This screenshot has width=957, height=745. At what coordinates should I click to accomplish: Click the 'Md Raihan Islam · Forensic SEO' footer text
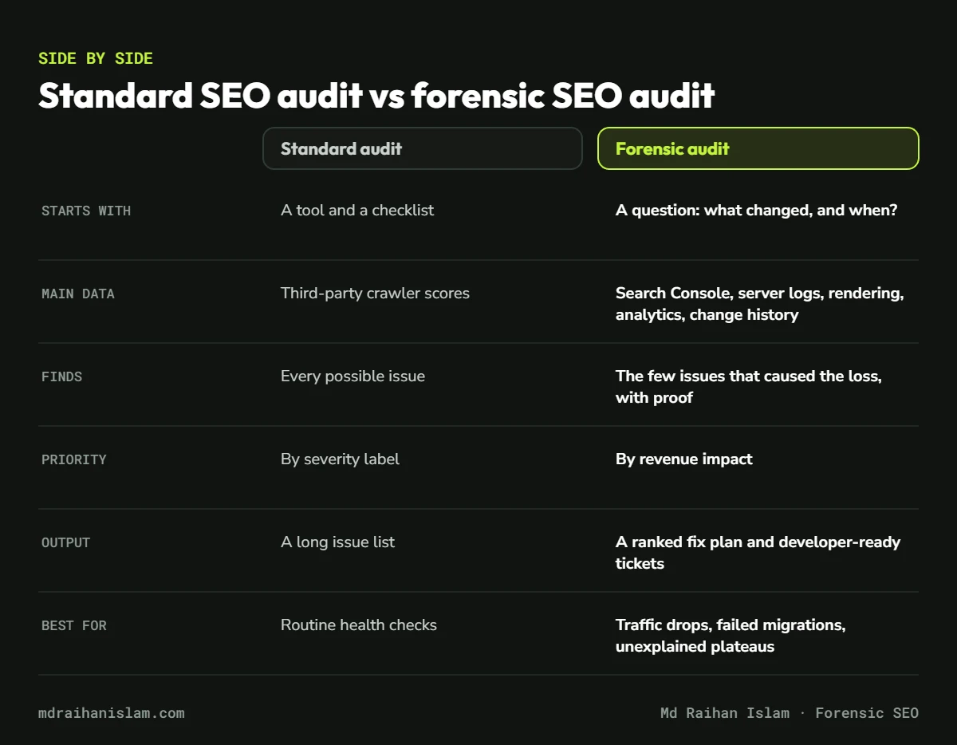tap(790, 713)
